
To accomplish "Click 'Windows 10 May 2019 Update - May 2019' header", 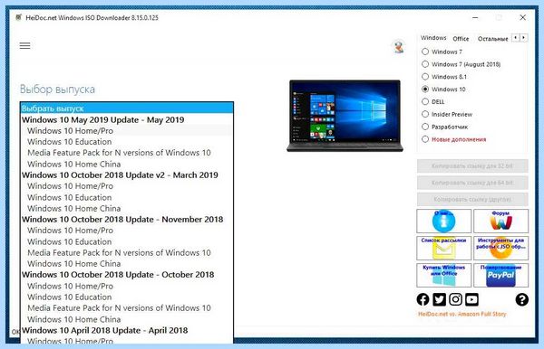I will point(127,119).
